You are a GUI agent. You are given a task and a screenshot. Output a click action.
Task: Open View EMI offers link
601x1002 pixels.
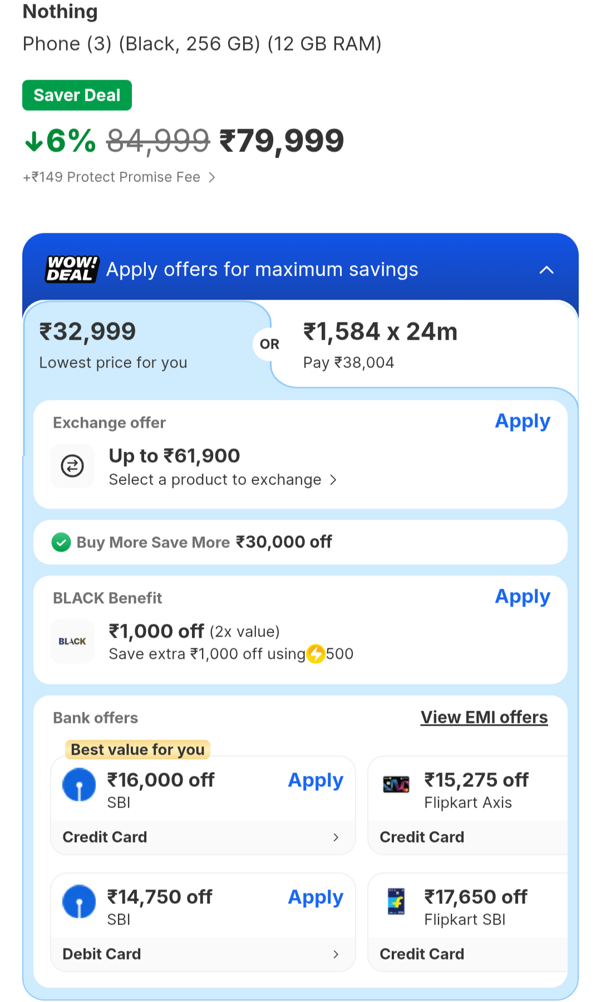[x=484, y=717]
